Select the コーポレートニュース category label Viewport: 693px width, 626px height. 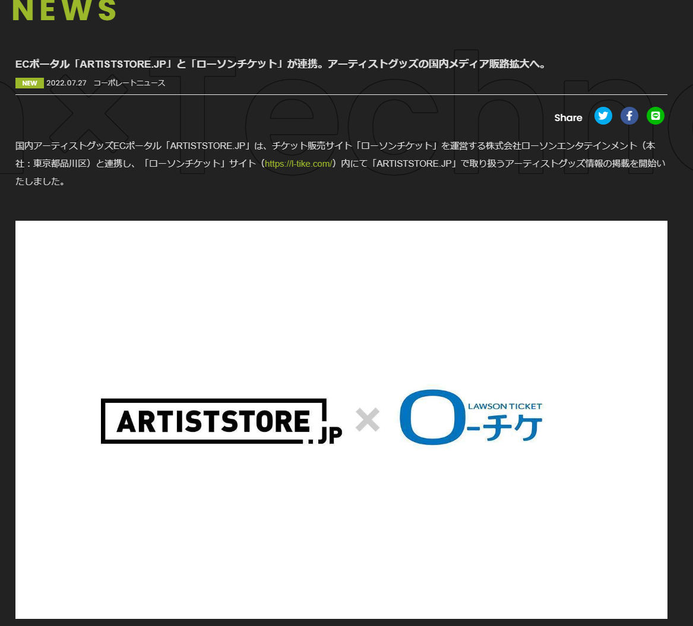(x=129, y=83)
